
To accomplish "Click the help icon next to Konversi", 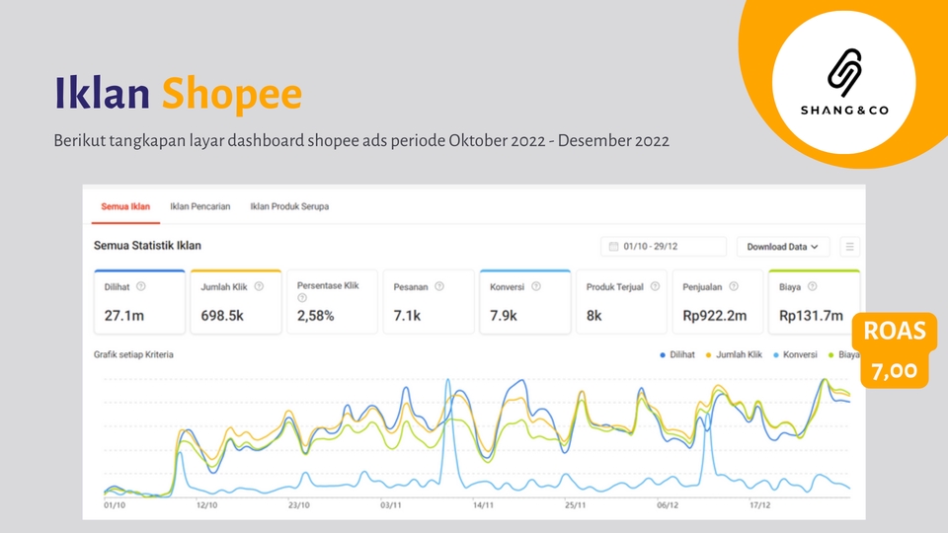I will point(535,286).
